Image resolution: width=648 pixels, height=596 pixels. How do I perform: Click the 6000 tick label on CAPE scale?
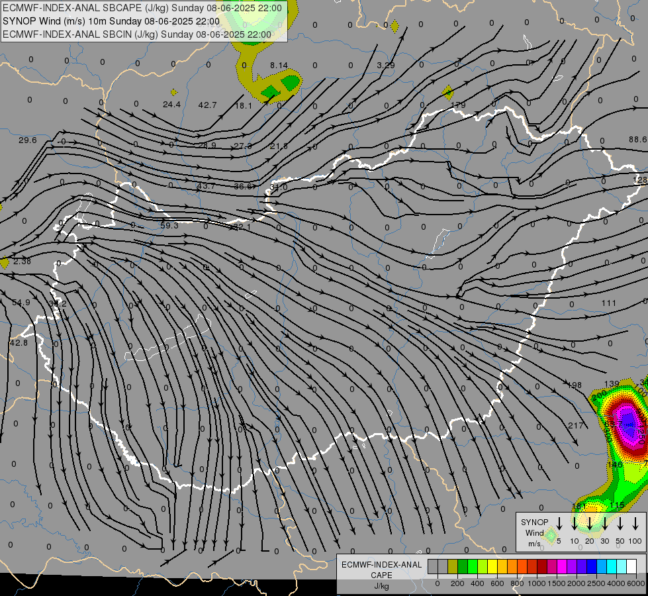coord(636,583)
